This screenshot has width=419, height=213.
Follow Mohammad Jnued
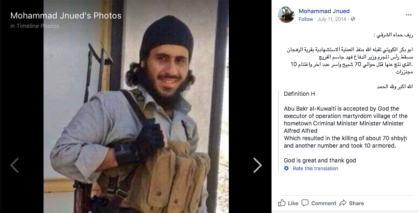306,19
